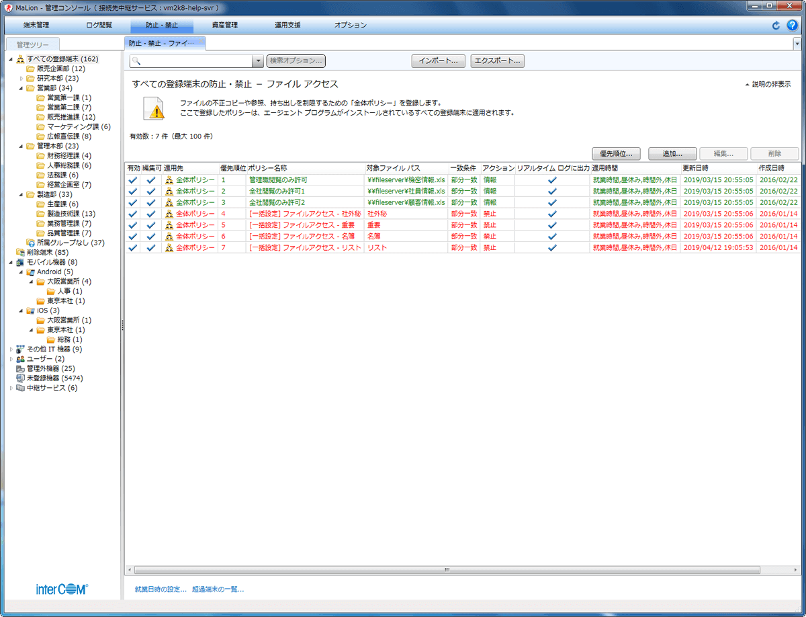Click the 優先順位 column header
This screenshot has width=806, height=617.
232,167
